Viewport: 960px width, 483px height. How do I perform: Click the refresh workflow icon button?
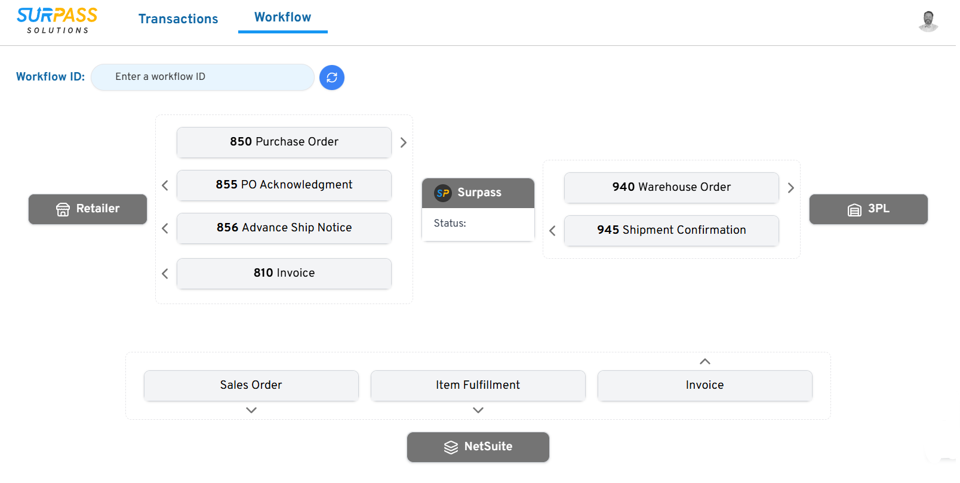point(332,78)
